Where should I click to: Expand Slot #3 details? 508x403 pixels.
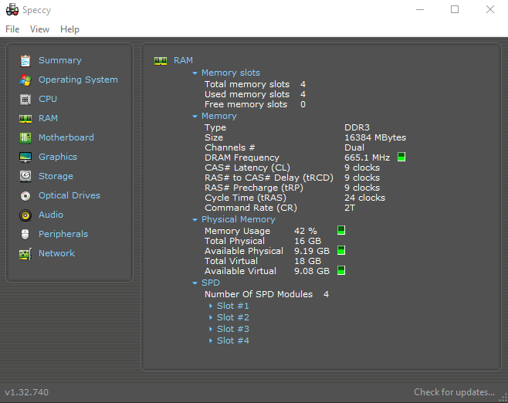[211, 329]
